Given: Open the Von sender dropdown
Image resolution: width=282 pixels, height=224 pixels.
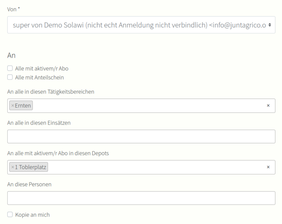Looking at the screenshot, I should (137, 25).
